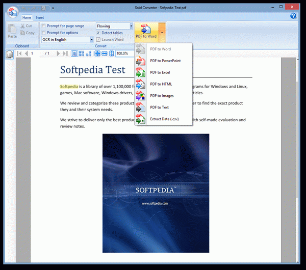Screen dimensions: 306x270
Task: Close the Solid Converter window
Action: coord(292,7)
